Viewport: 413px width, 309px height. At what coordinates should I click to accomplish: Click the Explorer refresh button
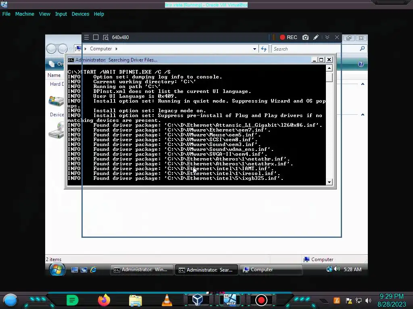point(264,49)
